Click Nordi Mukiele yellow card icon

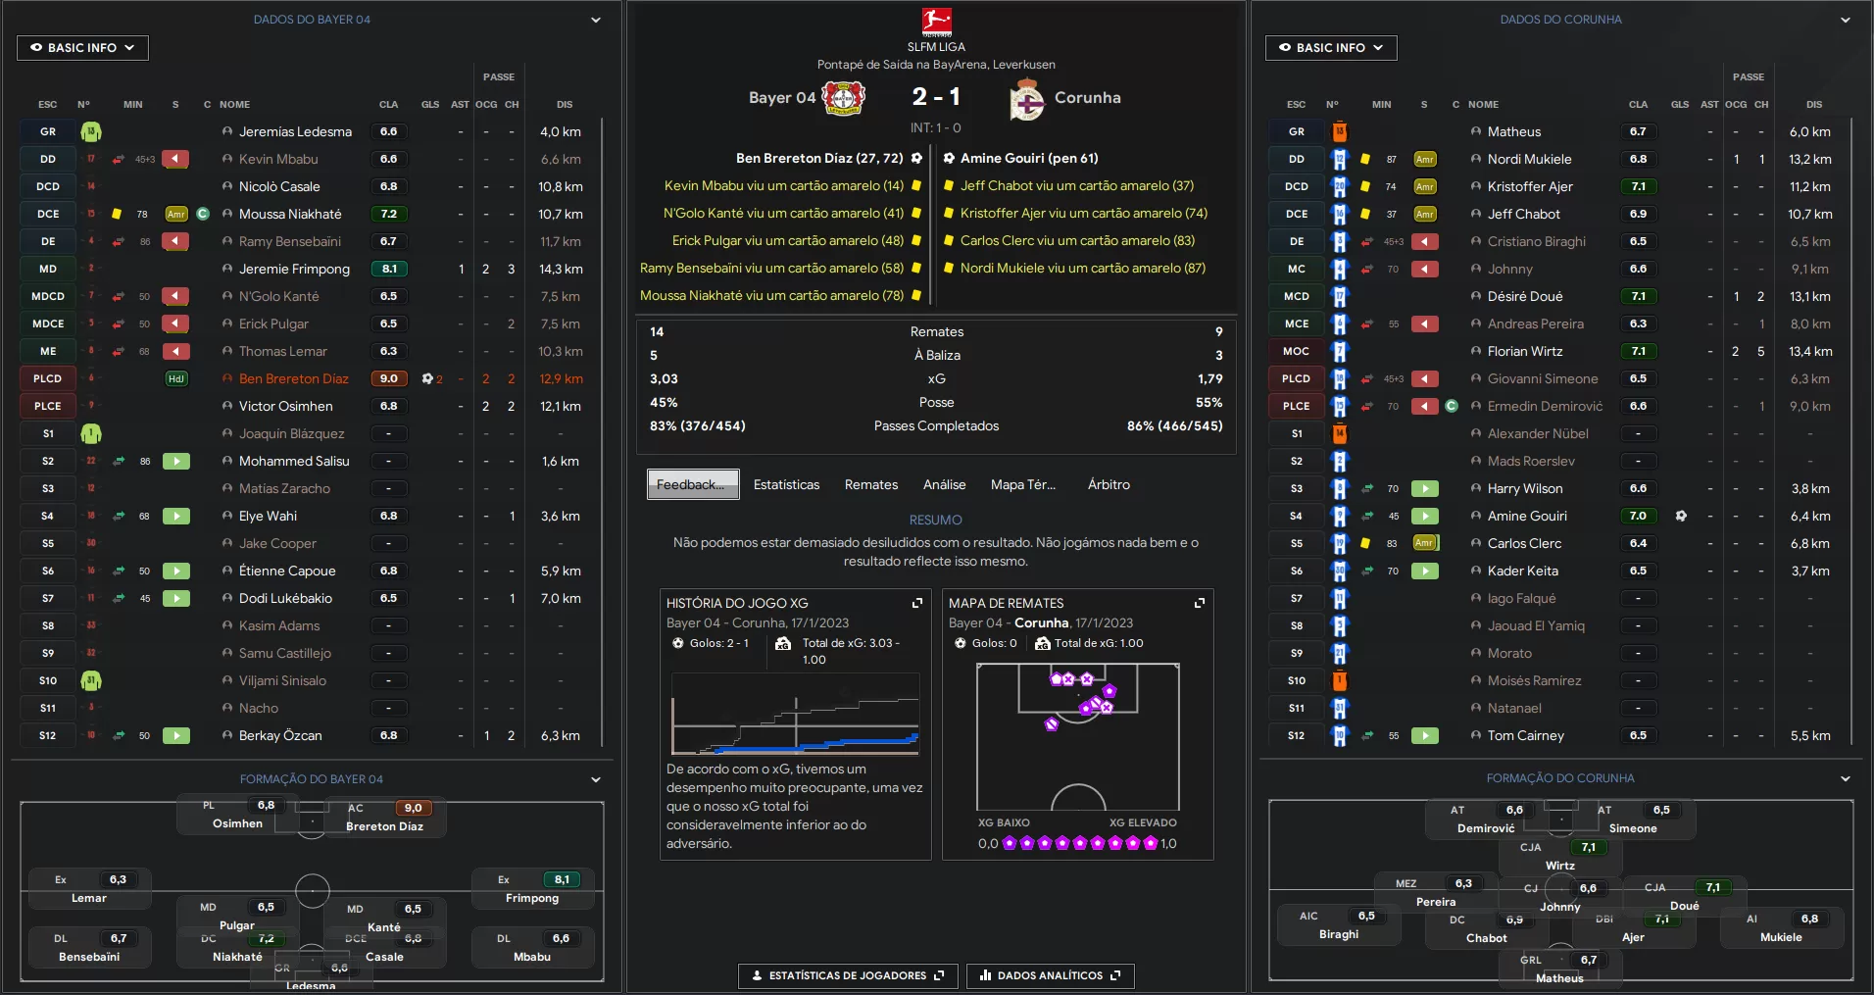click(x=1365, y=159)
